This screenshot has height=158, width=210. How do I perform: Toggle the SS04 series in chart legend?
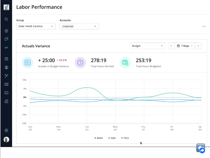(112, 138)
